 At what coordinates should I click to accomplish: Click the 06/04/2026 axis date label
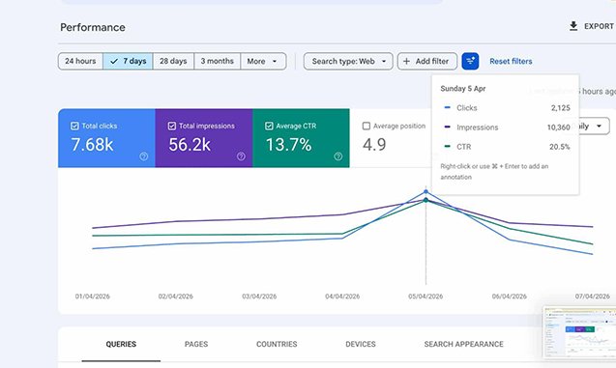(510, 297)
